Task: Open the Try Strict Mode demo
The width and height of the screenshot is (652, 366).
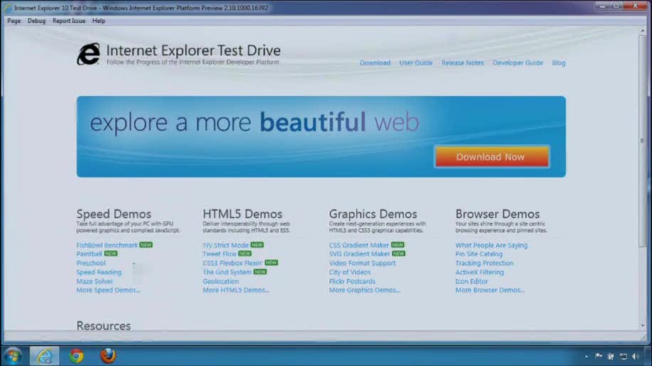Action: point(226,246)
